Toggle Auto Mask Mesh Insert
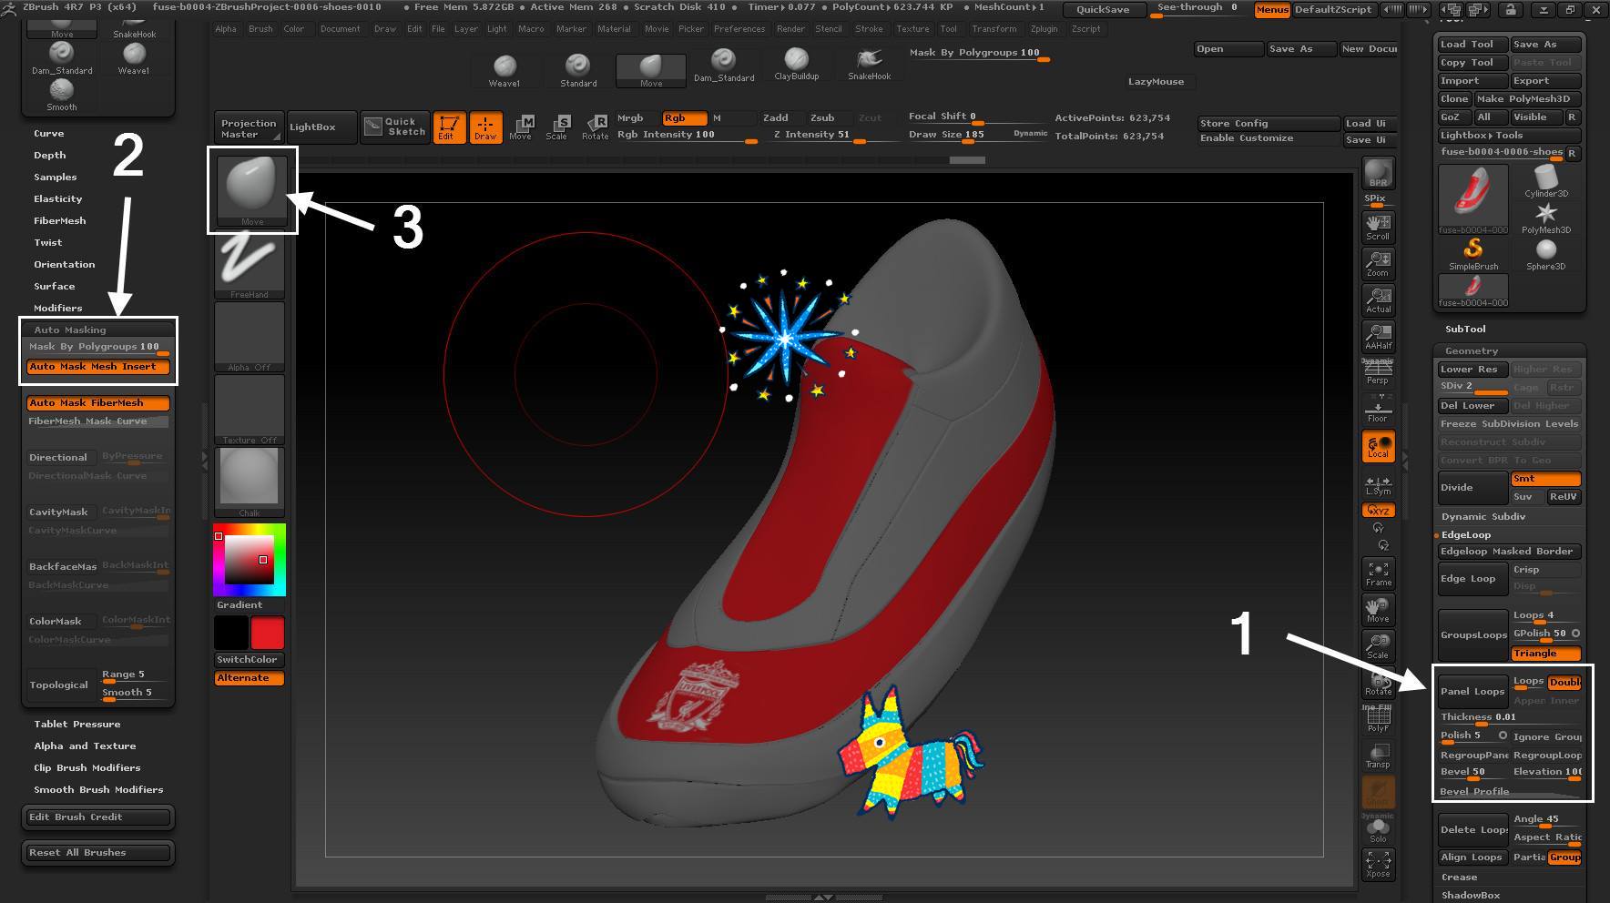The height and width of the screenshot is (903, 1610). [98, 367]
